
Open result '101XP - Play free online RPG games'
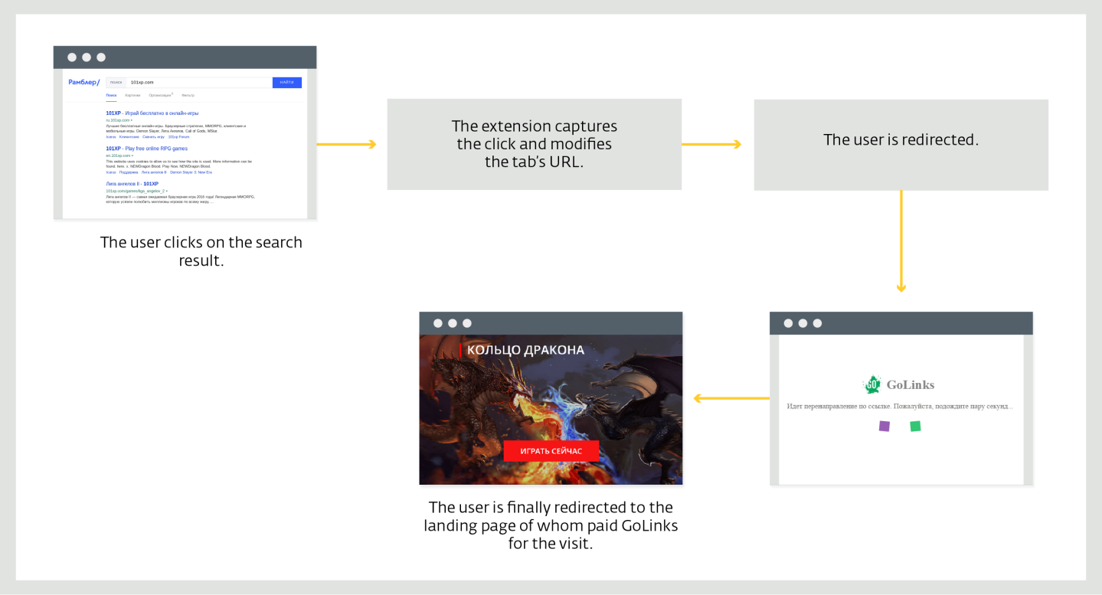tap(146, 149)
